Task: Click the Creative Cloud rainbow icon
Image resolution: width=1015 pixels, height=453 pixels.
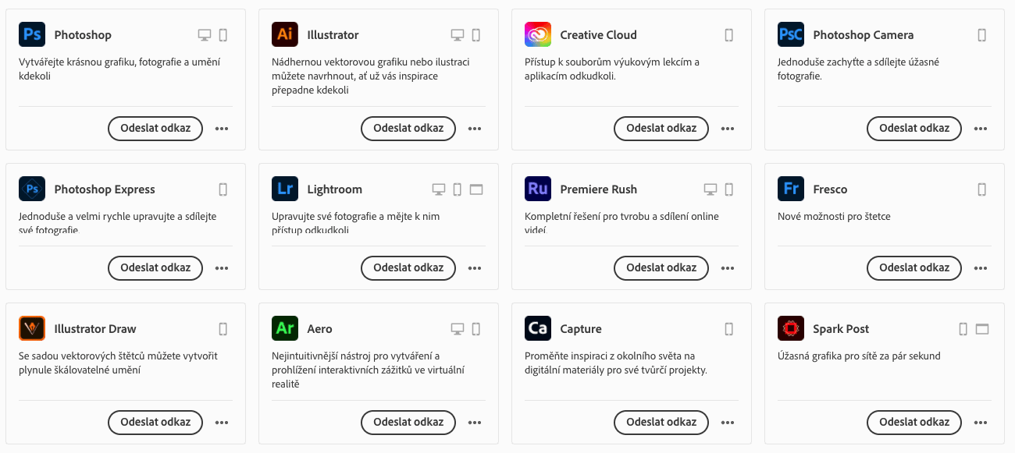Action: (538, 35)
